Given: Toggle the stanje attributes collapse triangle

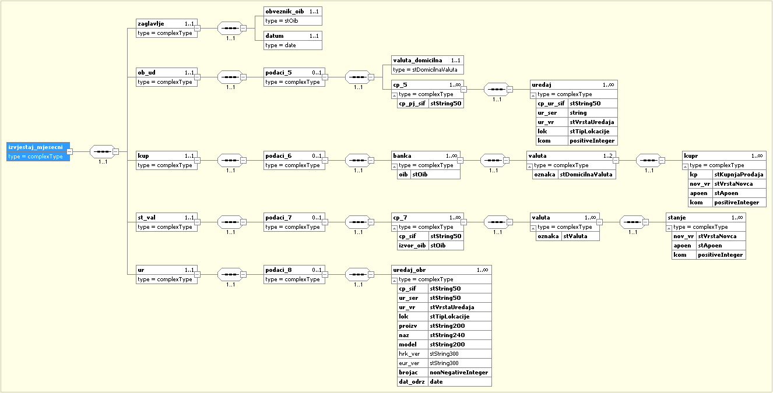Looking at the screenshot, I should tap(670, 227).
